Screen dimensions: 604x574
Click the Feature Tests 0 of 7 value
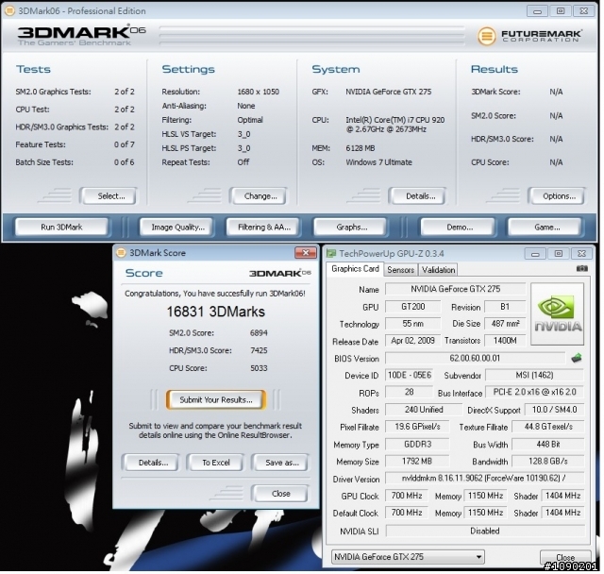click(124, 144)
